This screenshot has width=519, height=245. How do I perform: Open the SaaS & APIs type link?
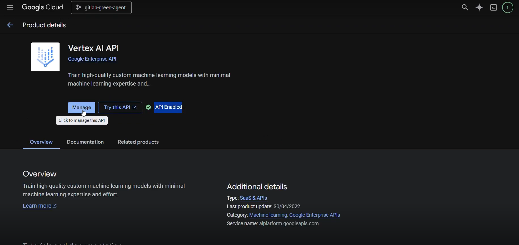tap(254, 198)
